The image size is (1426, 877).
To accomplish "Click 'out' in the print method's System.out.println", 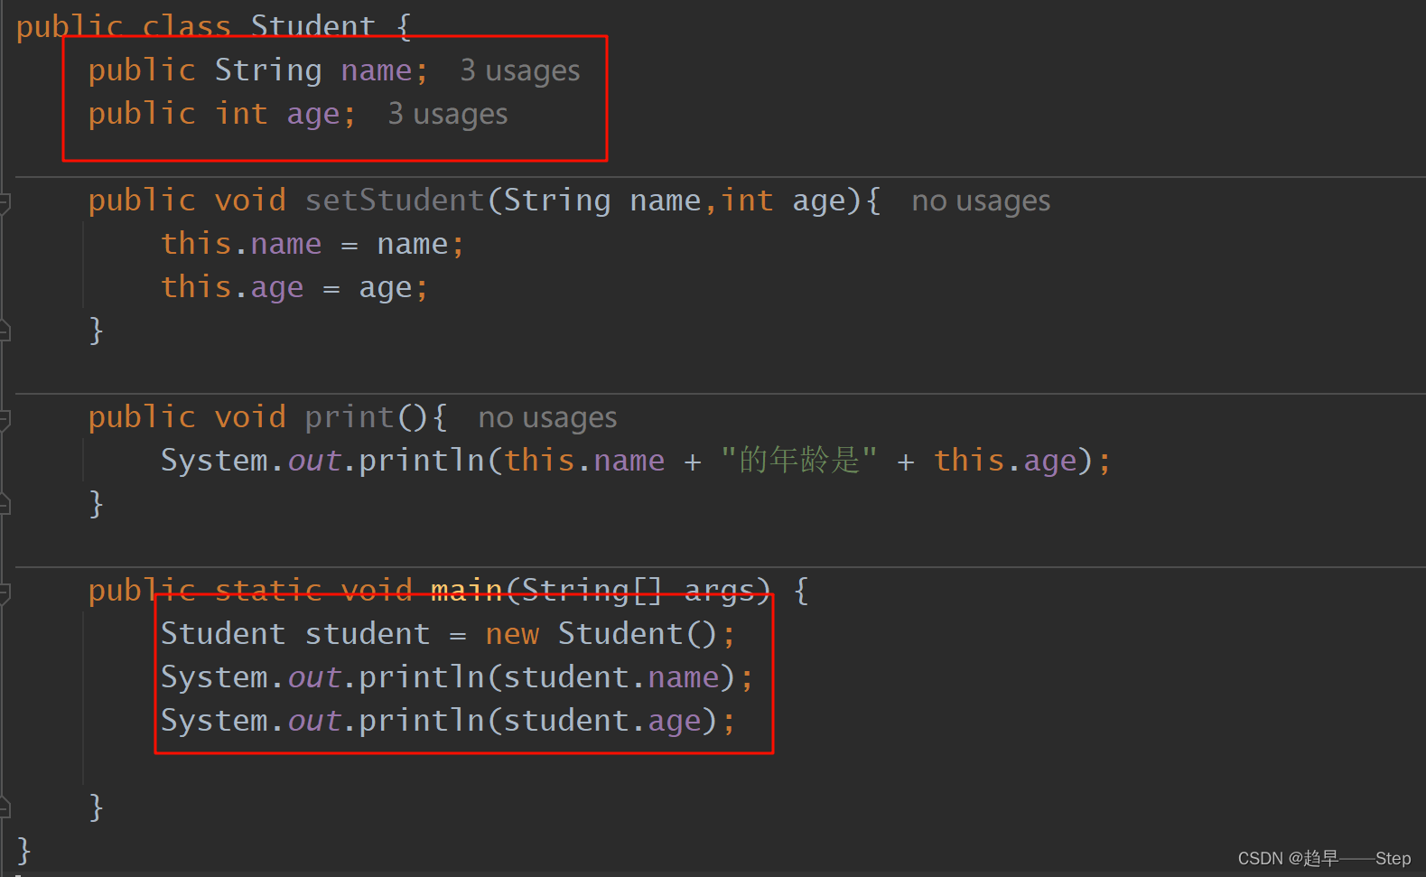I will click(x=313, y=461).
